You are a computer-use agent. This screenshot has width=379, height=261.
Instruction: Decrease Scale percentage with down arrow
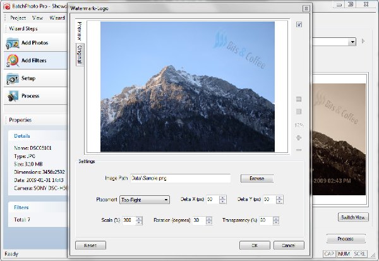[x=139, y=222]
